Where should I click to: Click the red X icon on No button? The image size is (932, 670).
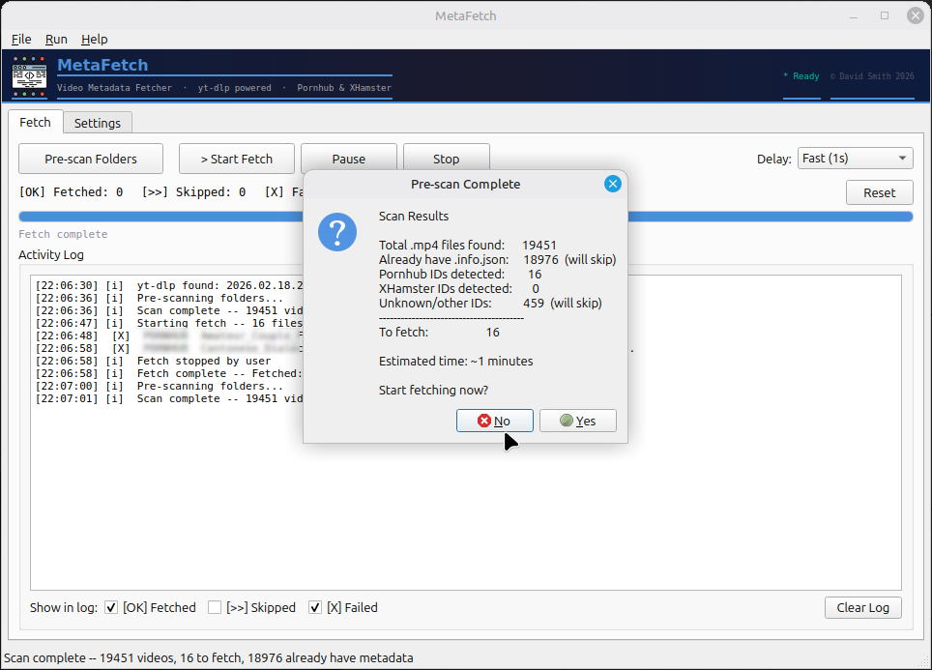point(483,421)
